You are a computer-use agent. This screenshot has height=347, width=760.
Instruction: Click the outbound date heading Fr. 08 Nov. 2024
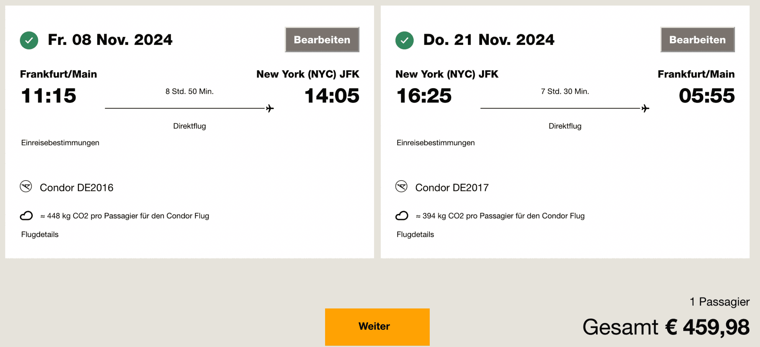(x=110, y=40)
